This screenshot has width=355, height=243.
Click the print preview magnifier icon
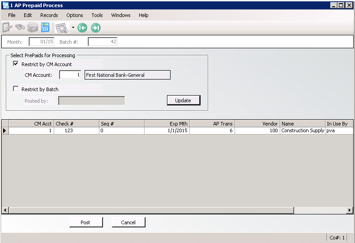click(x=62, y=28)
